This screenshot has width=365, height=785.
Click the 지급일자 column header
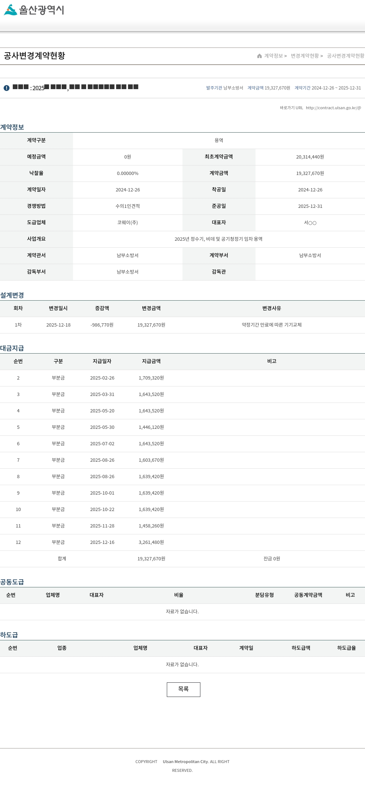tap(102, 361)
